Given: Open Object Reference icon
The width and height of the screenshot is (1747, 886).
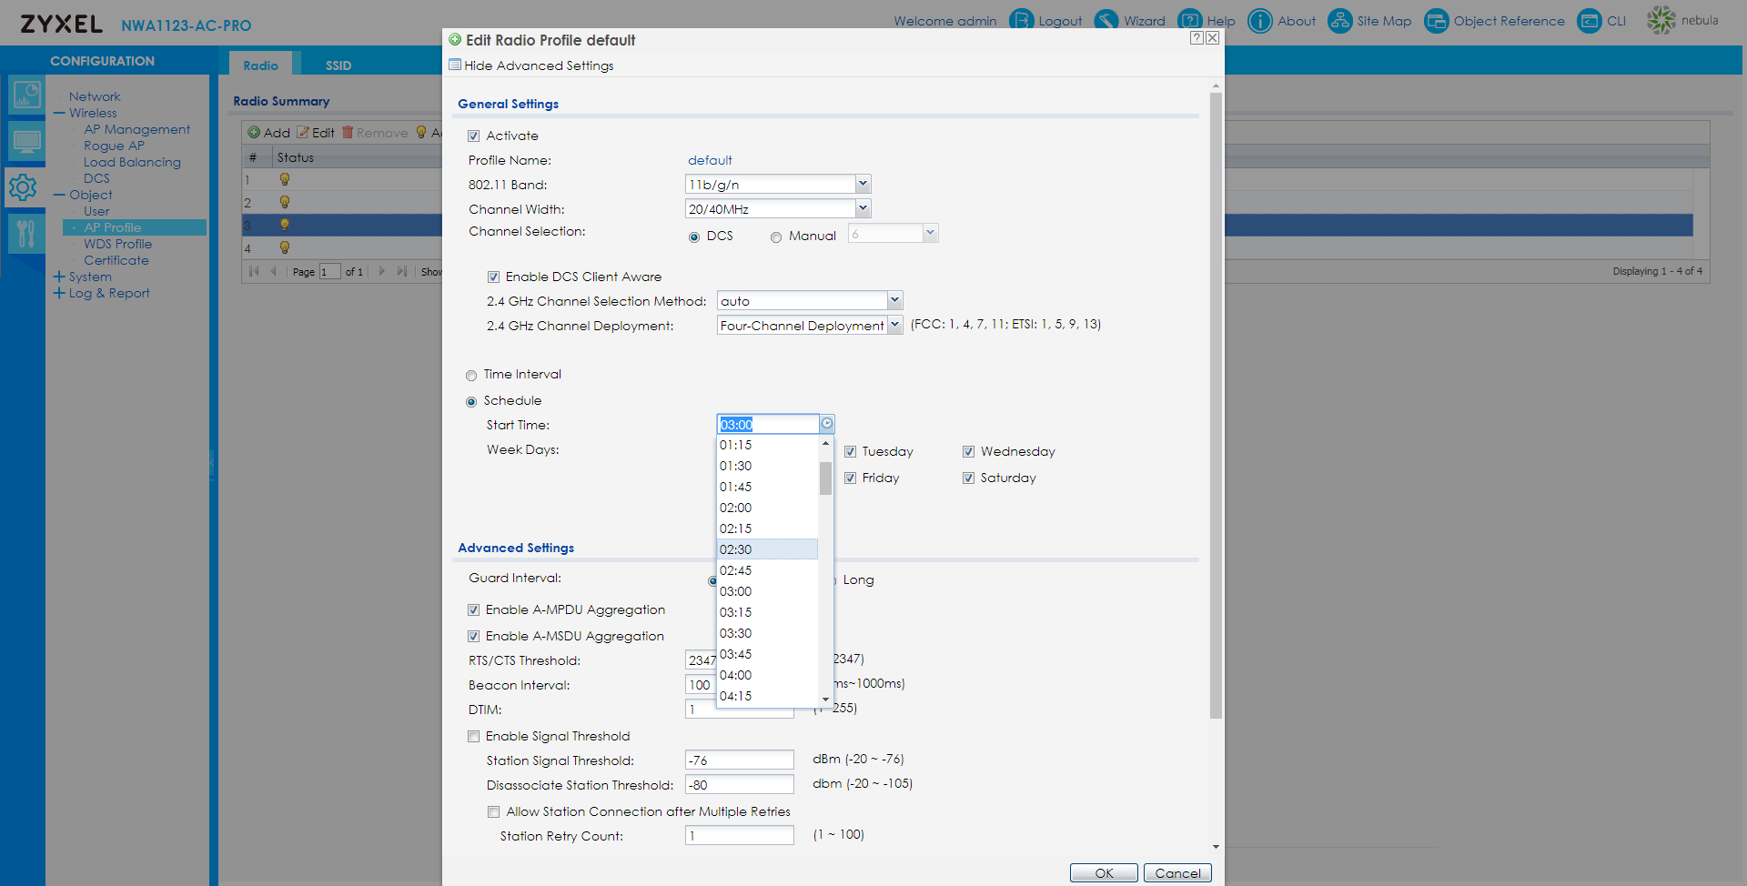Looking at the screenshot, I should [x=1437, y=20].
